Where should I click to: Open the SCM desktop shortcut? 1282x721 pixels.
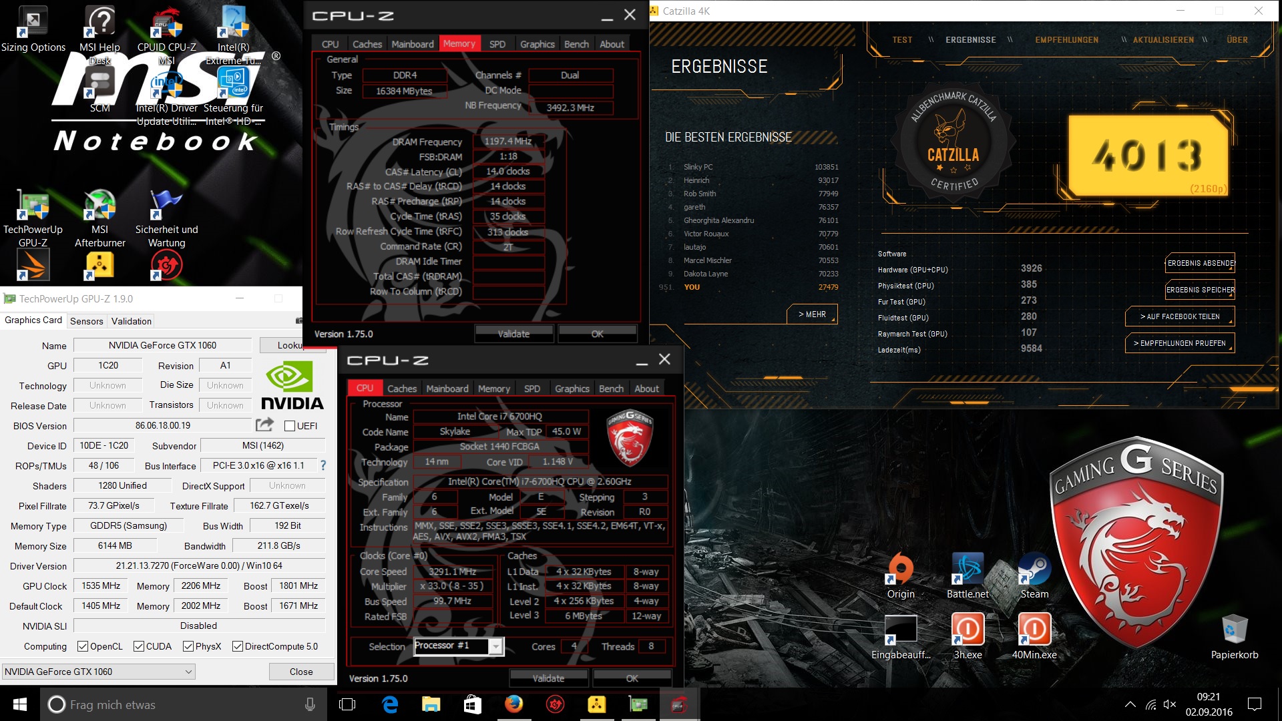pyautogui.click(x=99, y=90)
